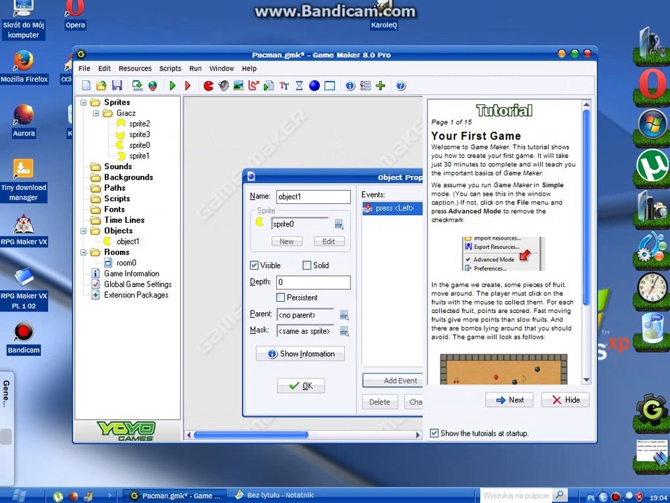Open game information toolbar icon
The height and width of the screenshot is (503, 670).
pyautogui.click(x=350, y=85)
